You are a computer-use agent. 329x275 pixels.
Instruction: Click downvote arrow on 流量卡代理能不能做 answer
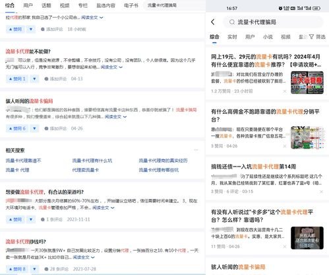coord(34,79)
